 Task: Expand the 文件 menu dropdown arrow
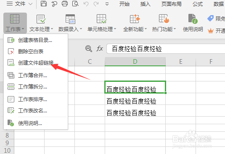pos(30,4)
